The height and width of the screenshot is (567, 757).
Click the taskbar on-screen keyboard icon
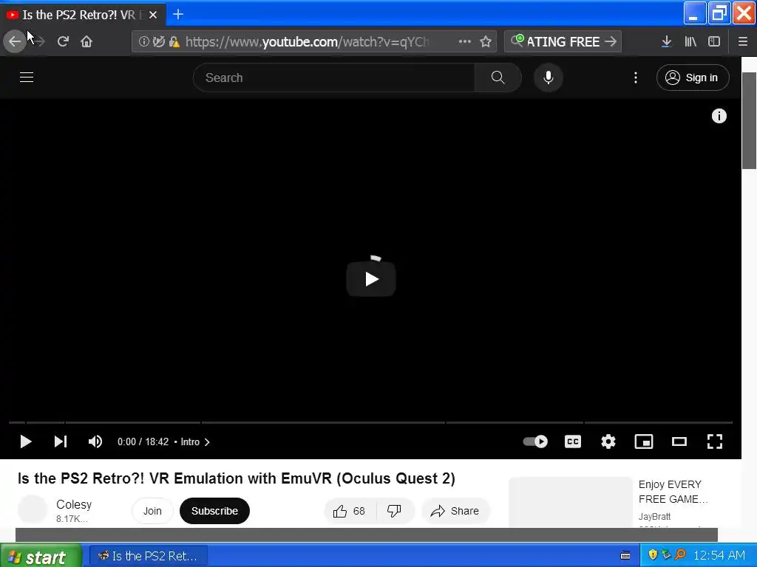[625, 556]
